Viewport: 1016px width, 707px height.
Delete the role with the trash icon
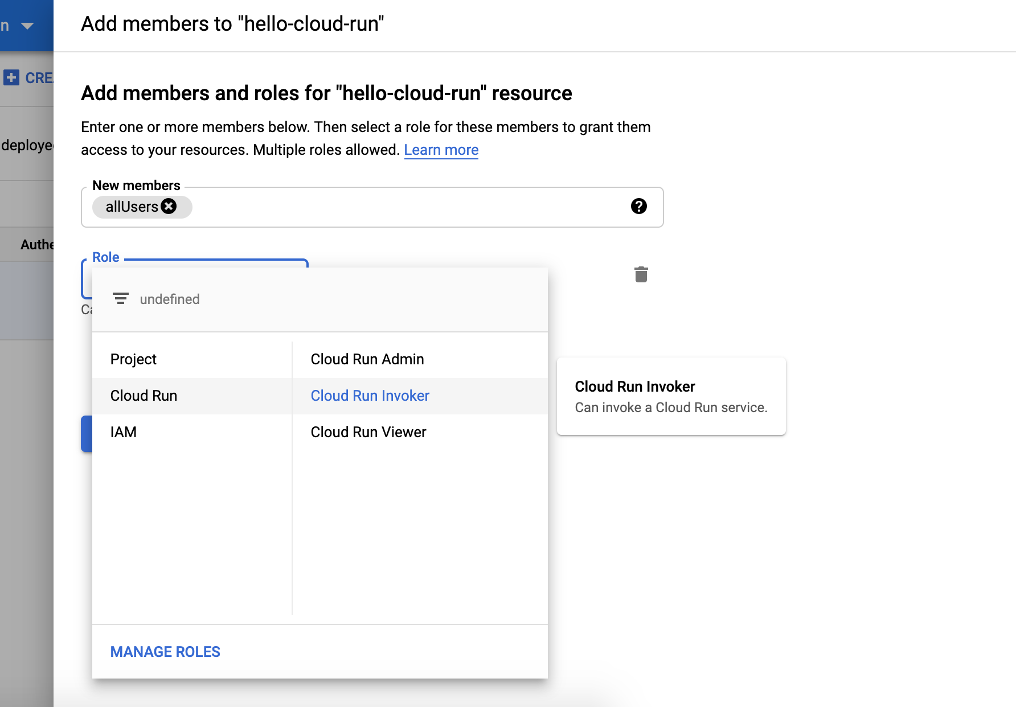tap(641, 274)
